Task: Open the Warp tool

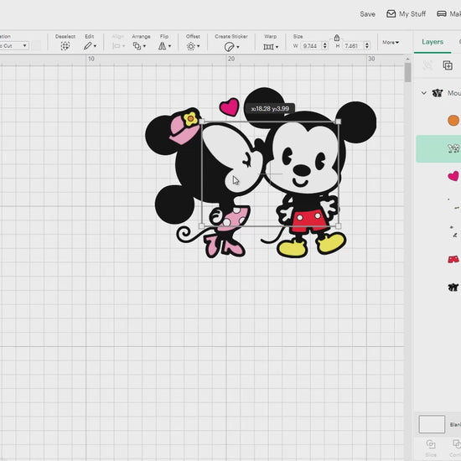Action: pos(268,47)
